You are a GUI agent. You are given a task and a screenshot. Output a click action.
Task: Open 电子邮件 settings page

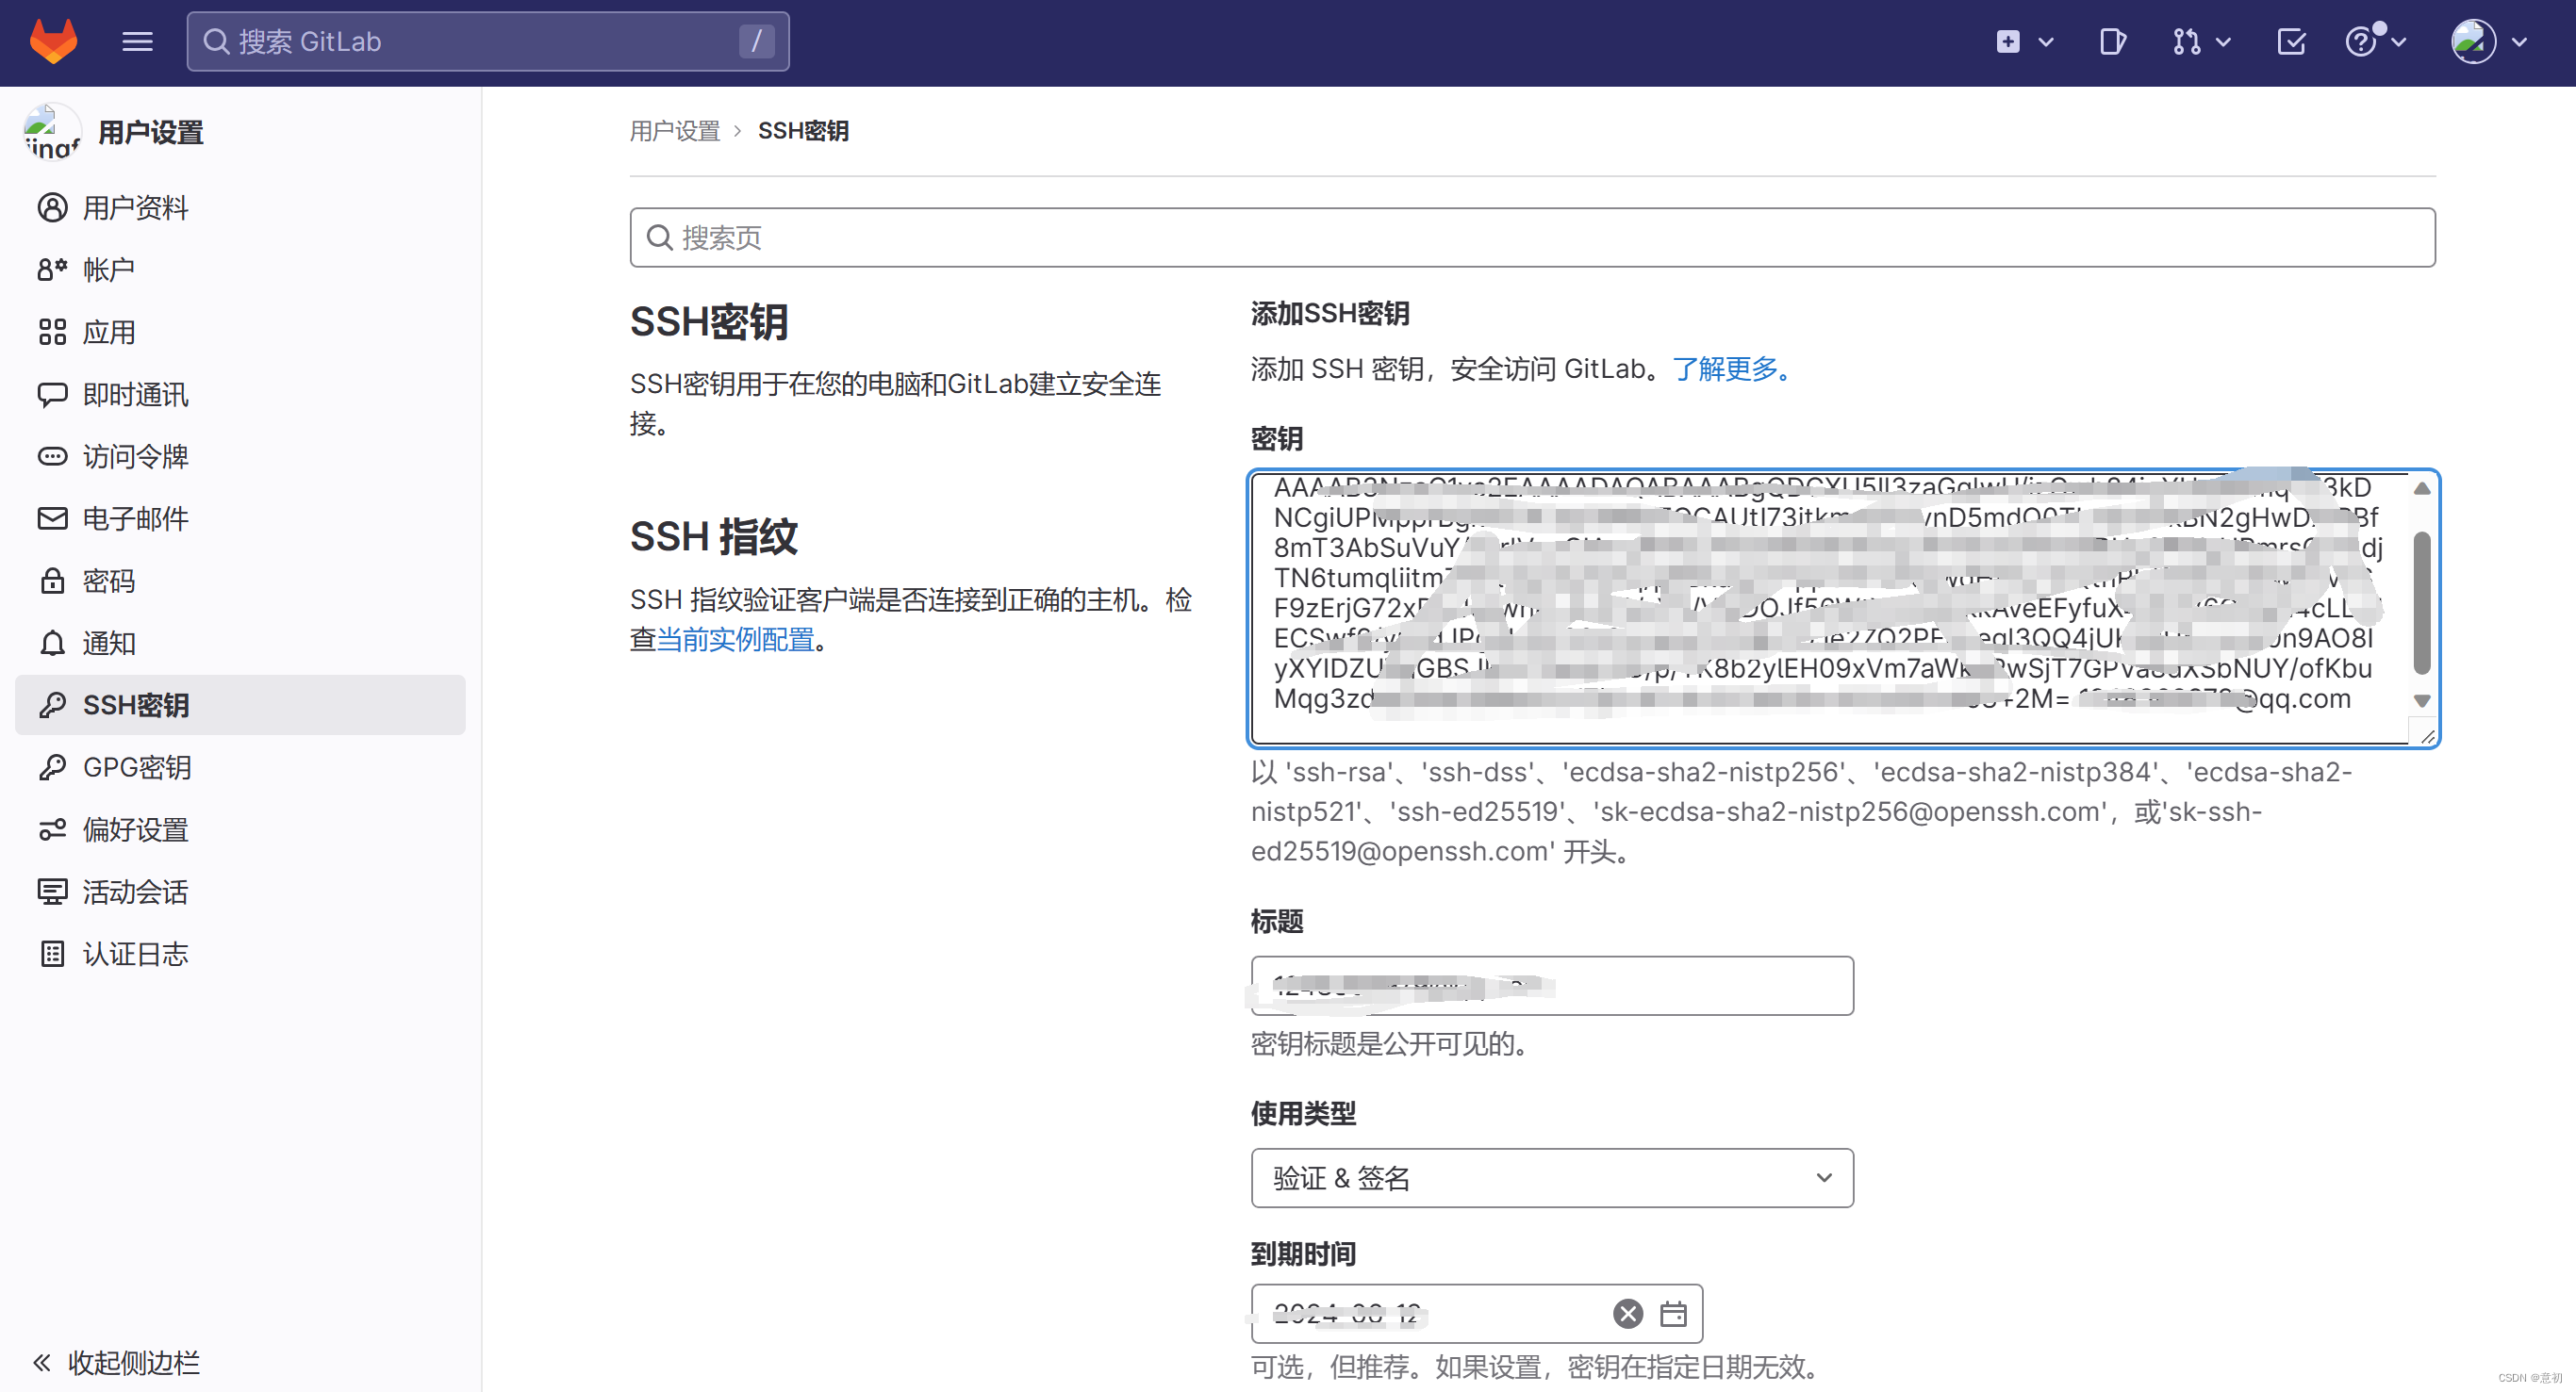point(240,518)
